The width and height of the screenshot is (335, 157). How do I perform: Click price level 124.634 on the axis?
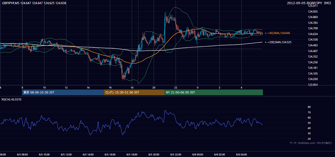tap(312, 34)
